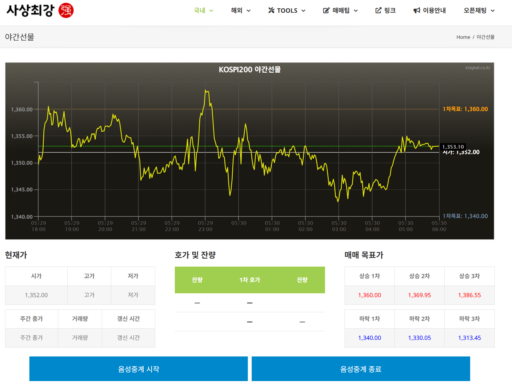Click the 갱신 시간 header cell

point(128,319)
